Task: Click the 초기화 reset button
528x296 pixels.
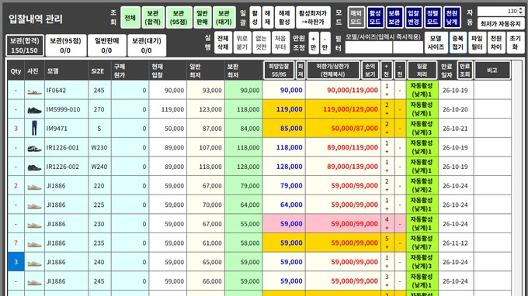Action: point(516,43)
